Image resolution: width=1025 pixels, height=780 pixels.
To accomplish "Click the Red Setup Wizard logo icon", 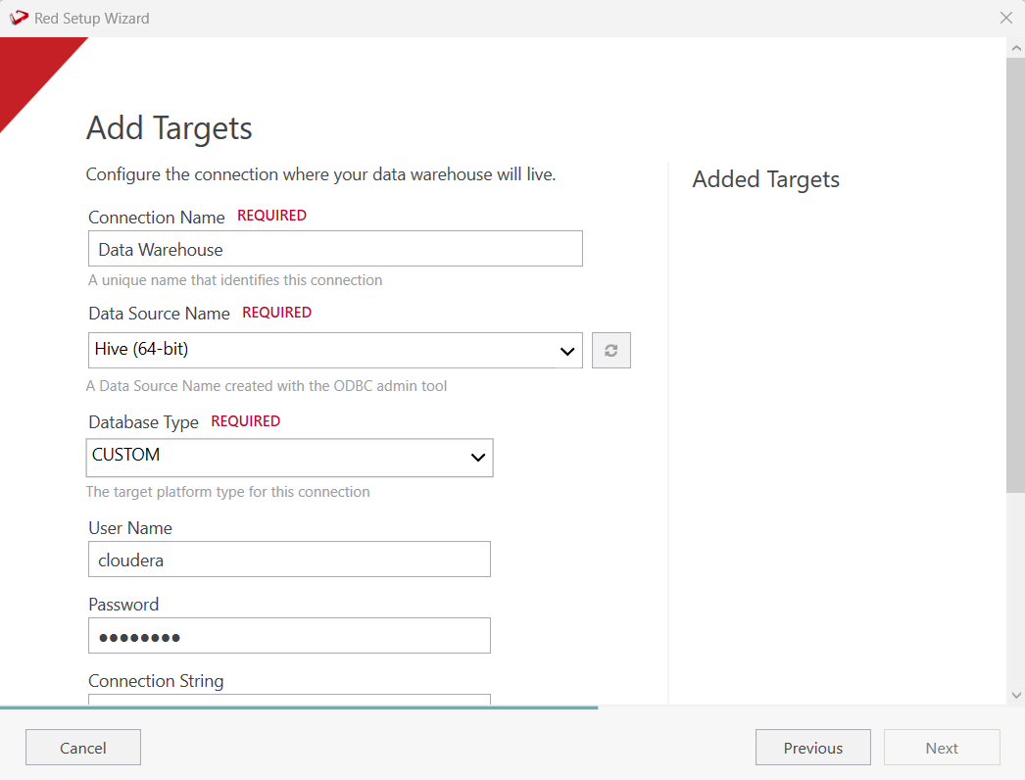I will pos(19,18).
